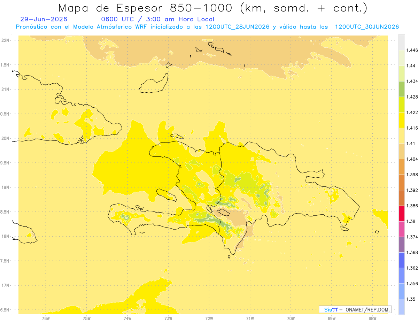Click the legend value '1.368'

(x=412, y=252)
